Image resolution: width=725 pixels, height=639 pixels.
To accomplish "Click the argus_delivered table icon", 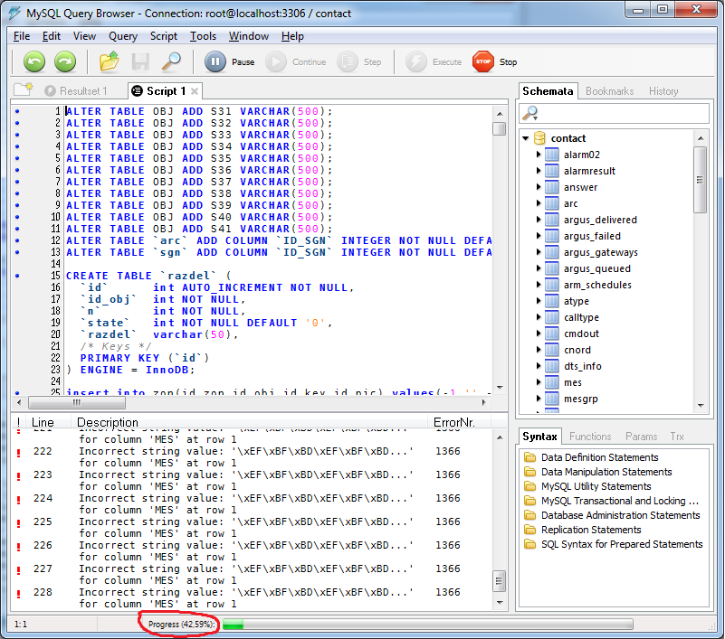I will [x=551, y=220].
